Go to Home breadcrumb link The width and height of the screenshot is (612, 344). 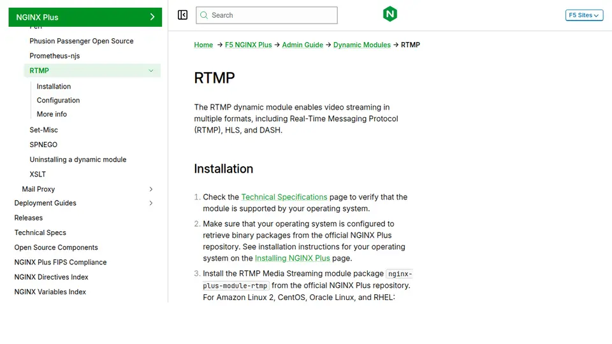tap(203, 45)
